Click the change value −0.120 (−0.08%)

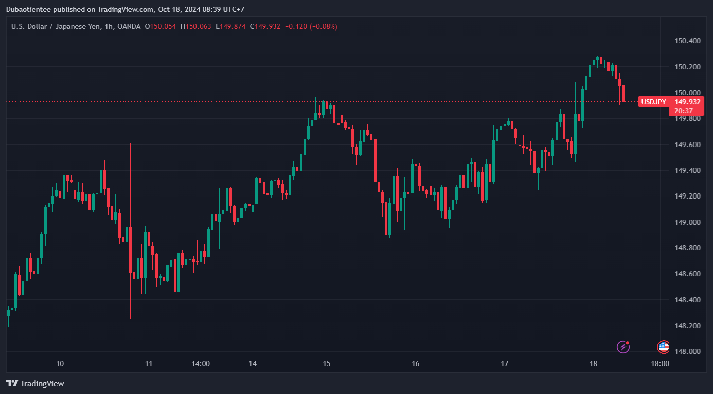(x=311, y=26)
